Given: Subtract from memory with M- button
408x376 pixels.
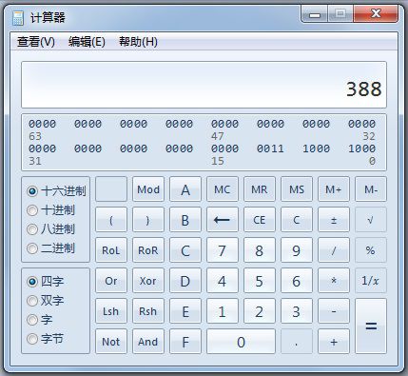Looking at the screenshot, I should pos(371,189).
